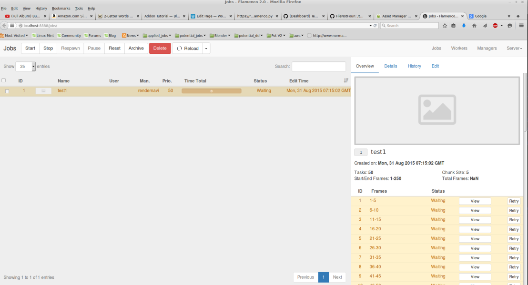Viewport: 528px width, 285px height.
Task: Click Retry for frames 1-5 task
Action: [514, 201]
